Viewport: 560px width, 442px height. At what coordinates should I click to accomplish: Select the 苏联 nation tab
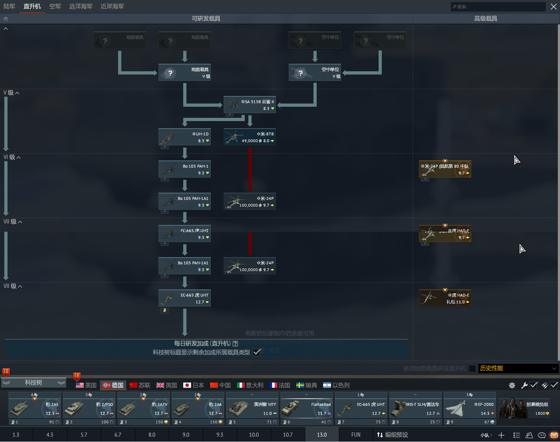tap(140, 385)
